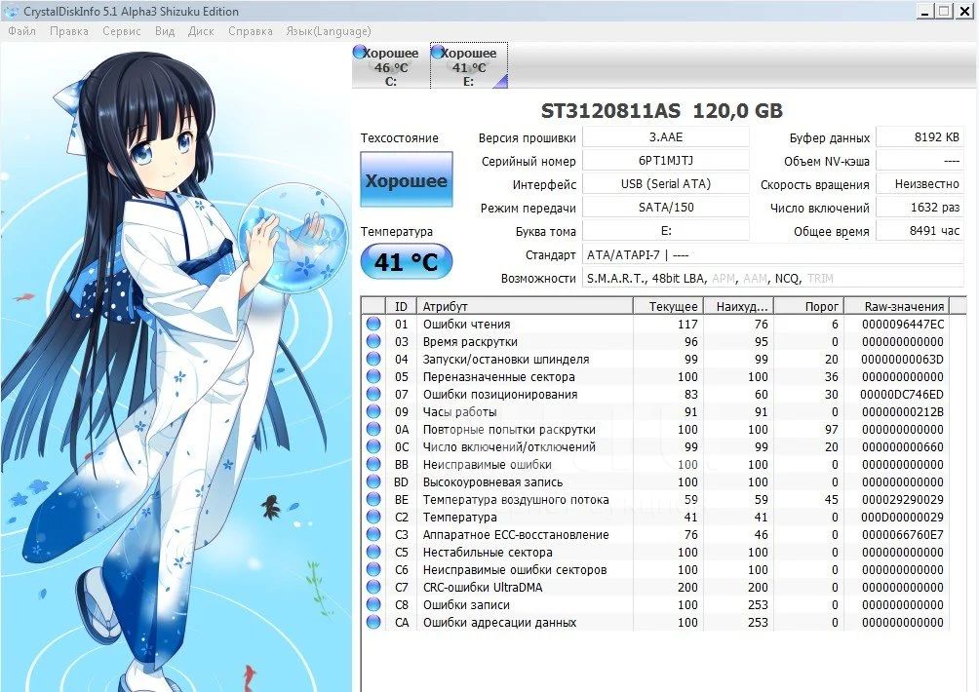
Task: Click the blue status orb on E: tab
Action: [x=438, y=52]
